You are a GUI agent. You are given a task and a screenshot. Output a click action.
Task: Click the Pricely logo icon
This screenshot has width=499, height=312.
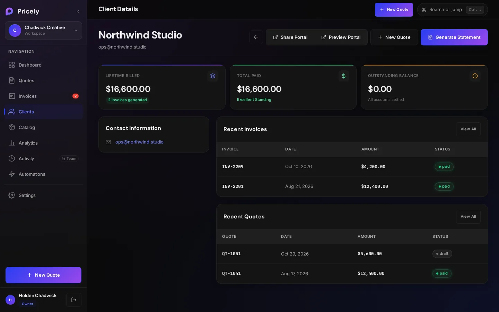[9, 11]
